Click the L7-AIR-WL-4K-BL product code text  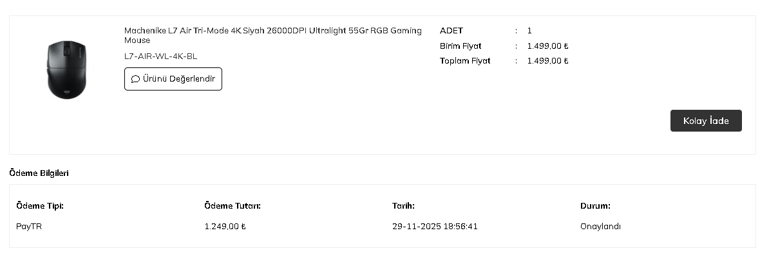[160, 56]
